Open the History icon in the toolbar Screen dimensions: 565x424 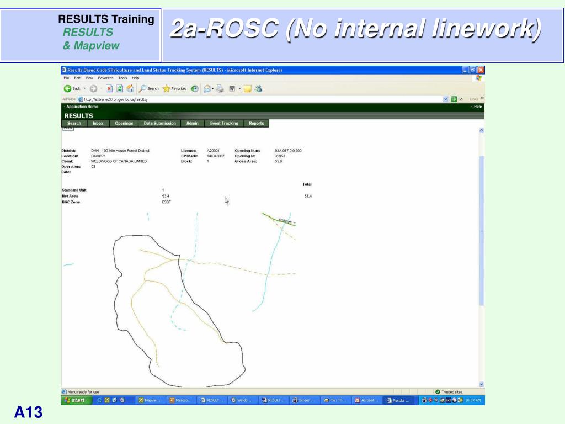pyautogui.click(x=195, y=89)
